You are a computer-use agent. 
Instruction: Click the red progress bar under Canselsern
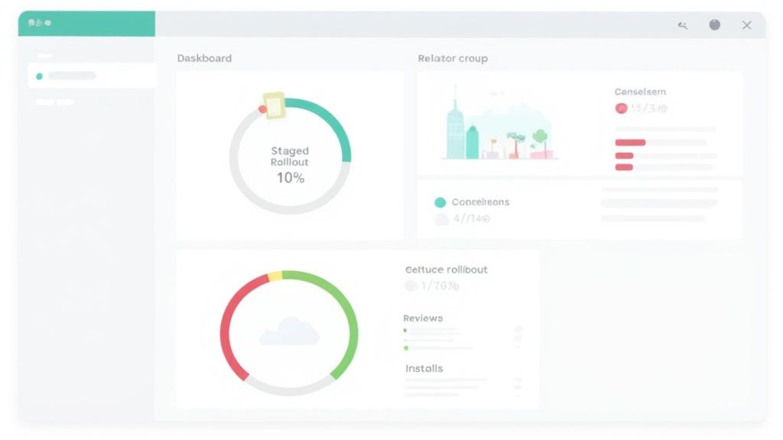[x=629, y=142]
